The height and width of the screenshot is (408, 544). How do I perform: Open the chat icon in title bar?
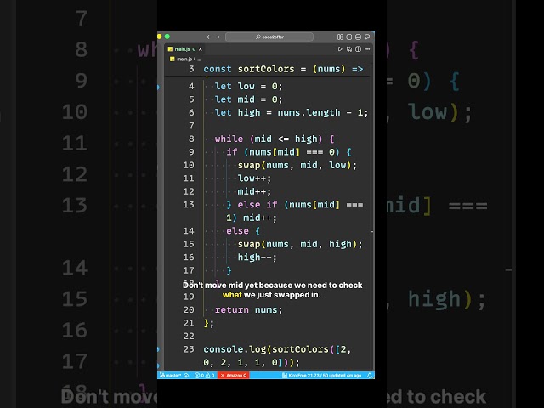(x=367, y=37)
